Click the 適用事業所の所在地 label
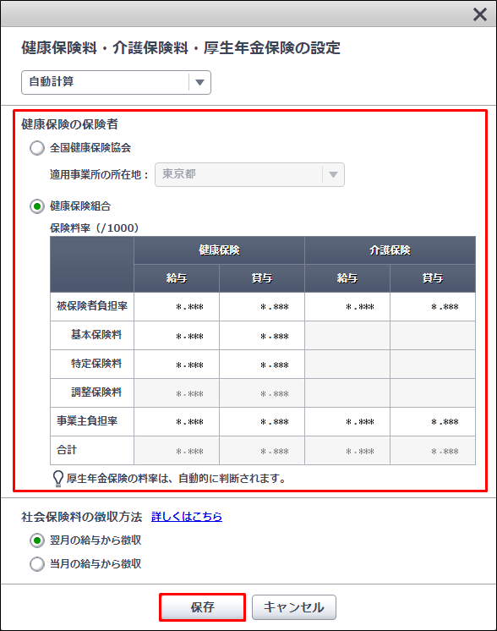The height and width of the screenshot is (631, 497). pyautogui.click(x=99, y=174)
